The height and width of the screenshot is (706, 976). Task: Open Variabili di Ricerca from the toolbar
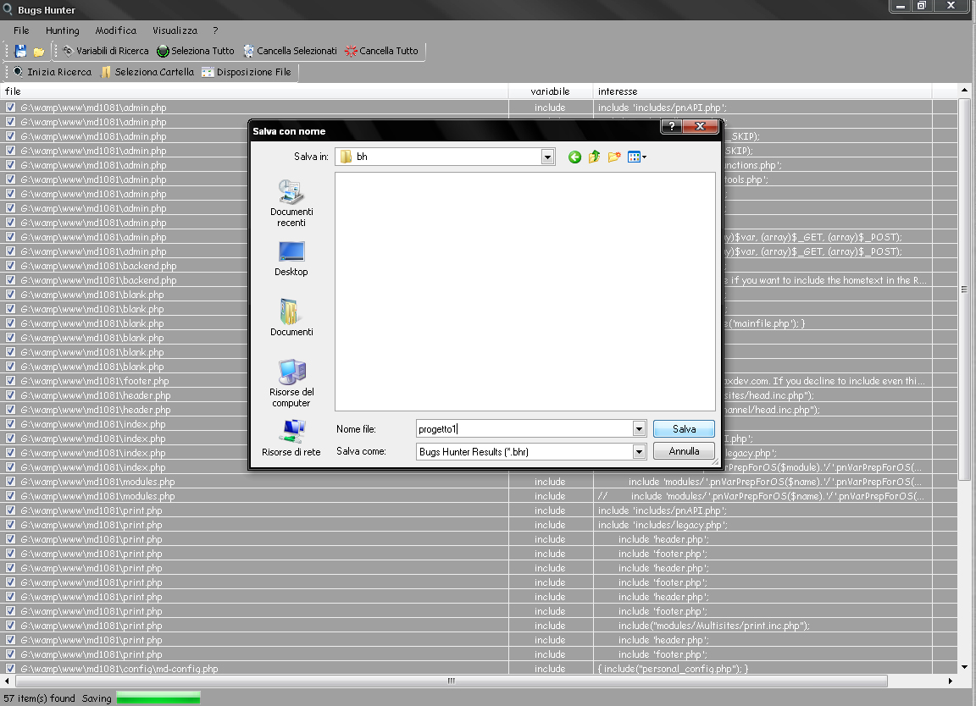click(106, 51)
